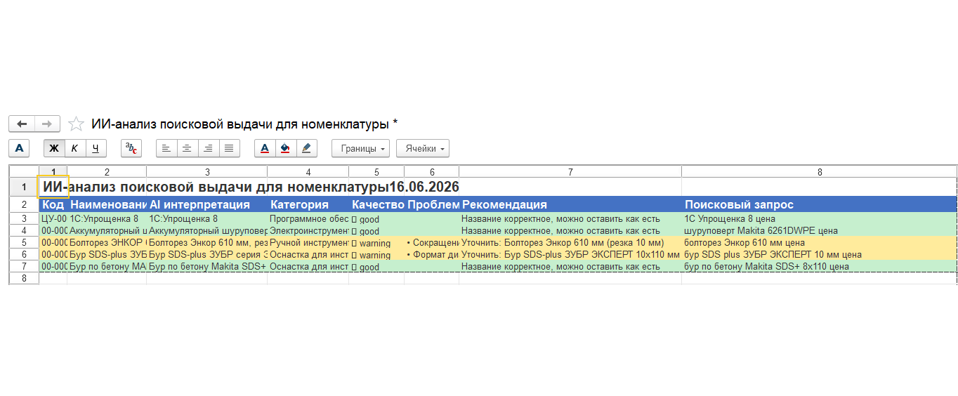Select column header 1
The height and width of the screenshot is (396, 958).
53,171
